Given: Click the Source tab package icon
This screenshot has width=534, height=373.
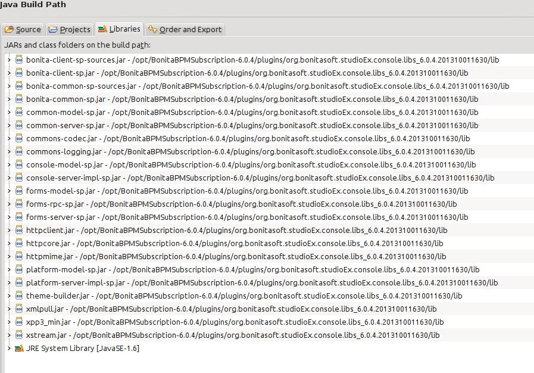Looking at the screenshot, I should click(x=9, y=29).
